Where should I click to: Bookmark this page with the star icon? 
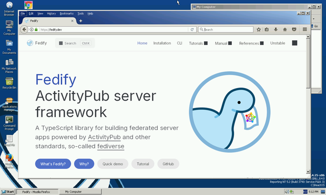tap(258, 29)
